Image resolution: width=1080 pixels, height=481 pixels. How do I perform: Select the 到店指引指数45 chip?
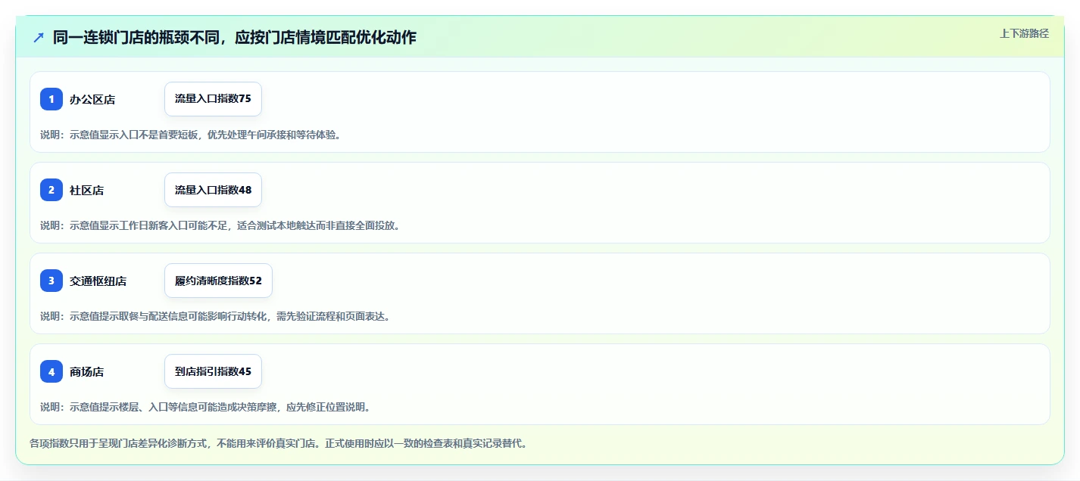click(x=213, y=371)
